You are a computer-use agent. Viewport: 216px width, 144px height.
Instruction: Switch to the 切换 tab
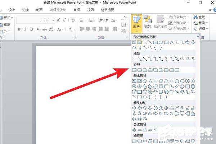(x=26, y=10)
